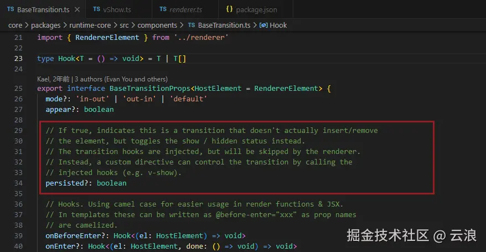Select 'packages' in the breadcrumb
This screenshot has width=486, height=252.
coord(45,25)
